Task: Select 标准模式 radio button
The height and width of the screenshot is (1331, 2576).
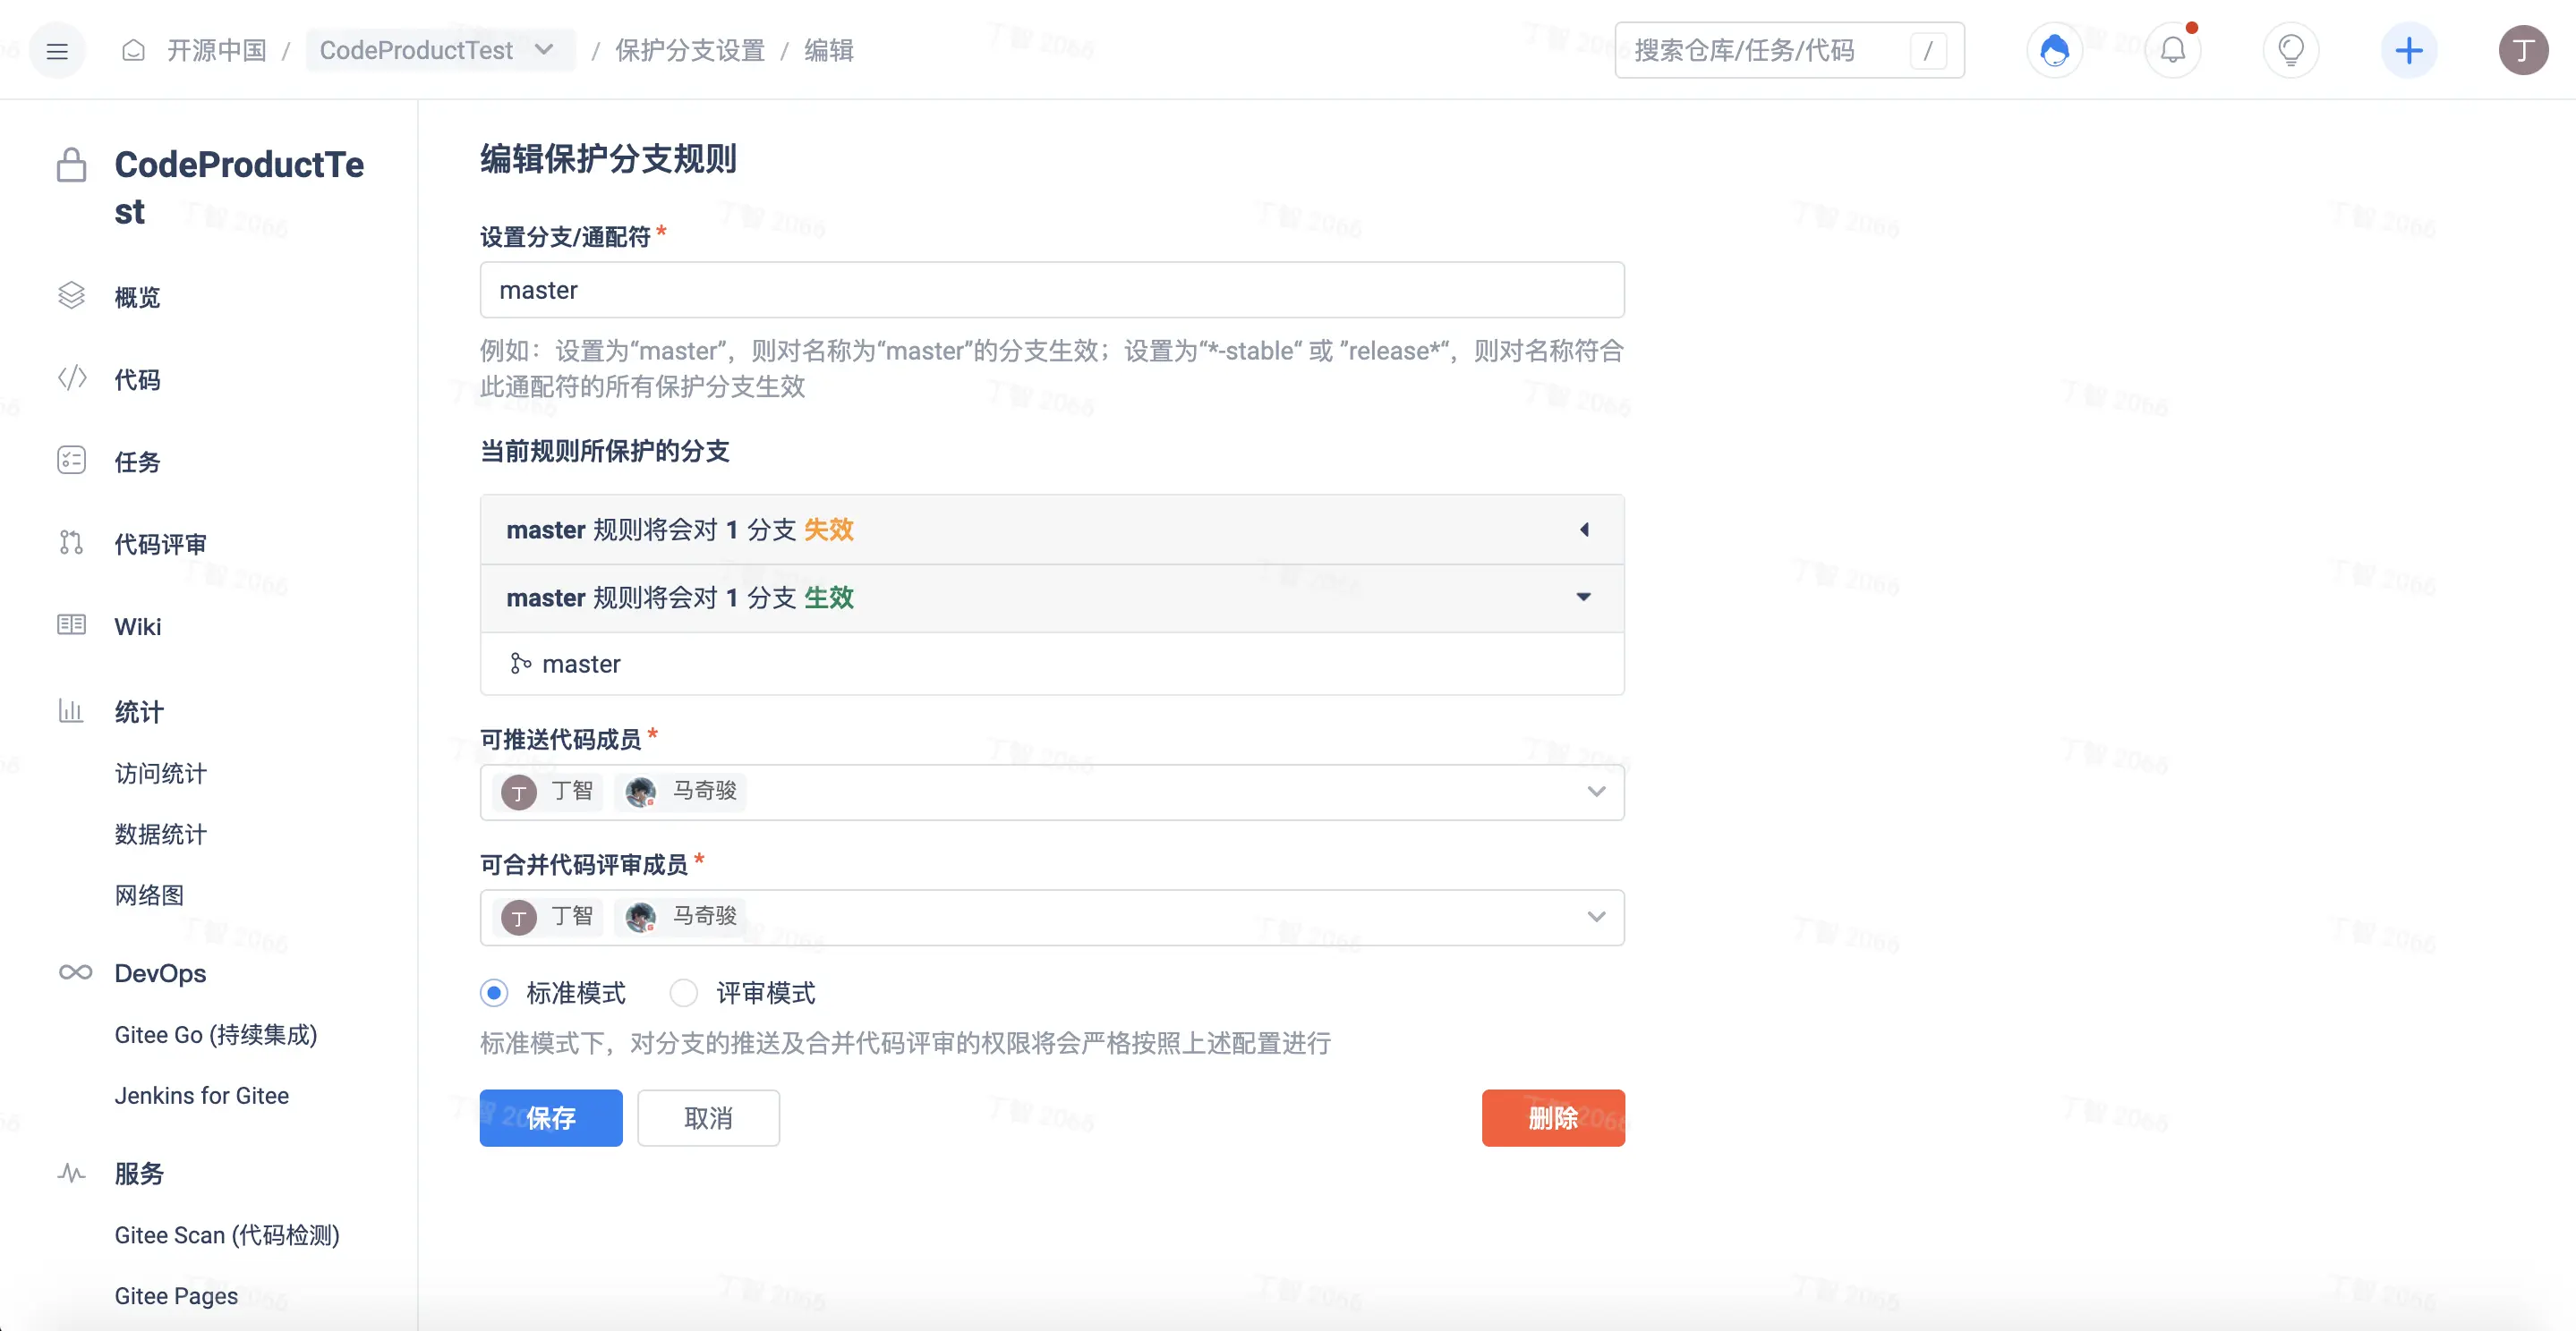Action: (492, 993)
